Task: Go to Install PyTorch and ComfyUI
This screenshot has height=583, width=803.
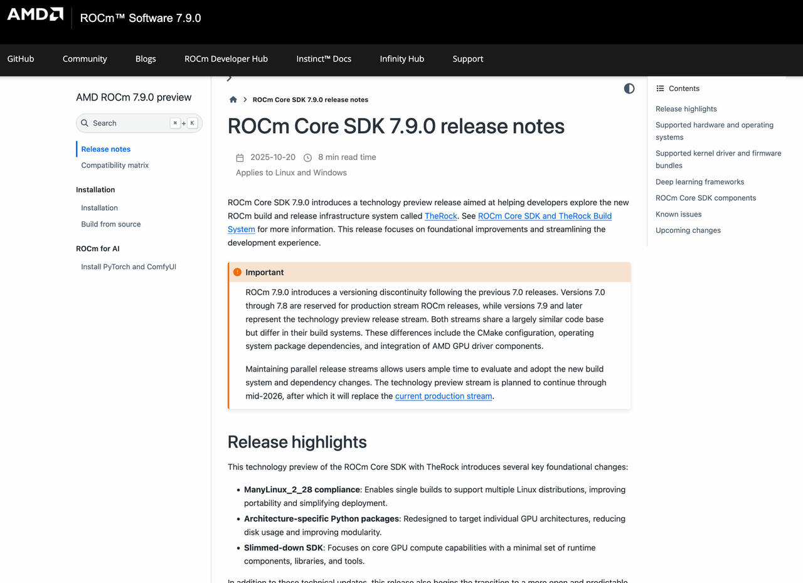Action: [x=128, y=267]
